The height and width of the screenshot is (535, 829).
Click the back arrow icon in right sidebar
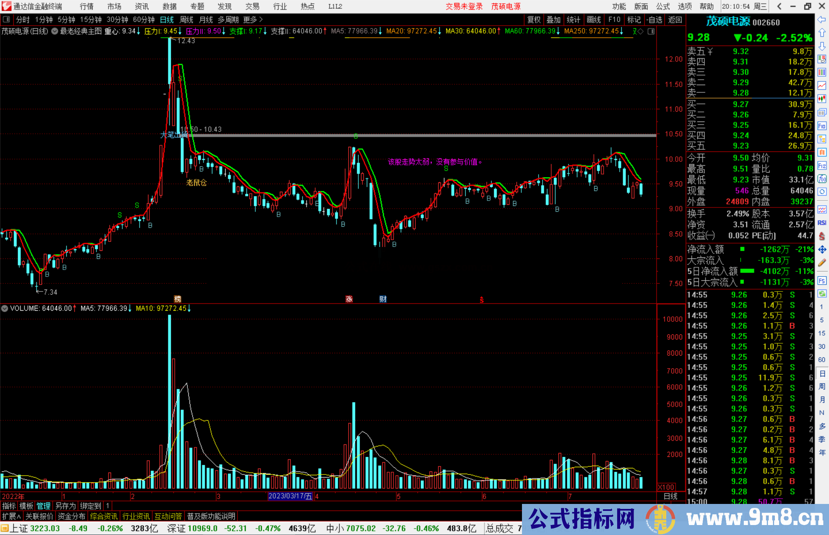point(822,20)
